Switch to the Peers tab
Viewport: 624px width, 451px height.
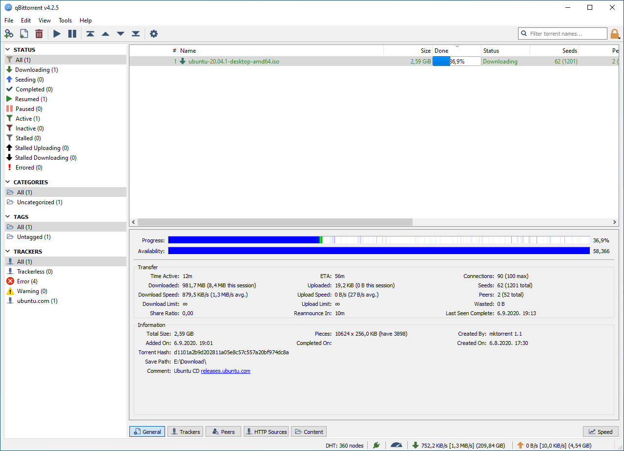tap(223, 431)
